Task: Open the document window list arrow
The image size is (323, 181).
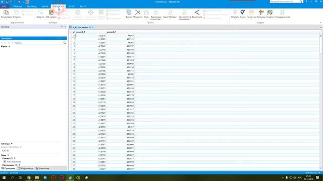Action: 321,27
